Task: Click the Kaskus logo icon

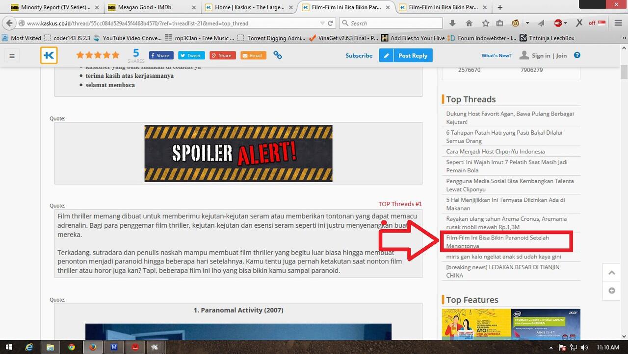Action: click(x=49, y=55)
